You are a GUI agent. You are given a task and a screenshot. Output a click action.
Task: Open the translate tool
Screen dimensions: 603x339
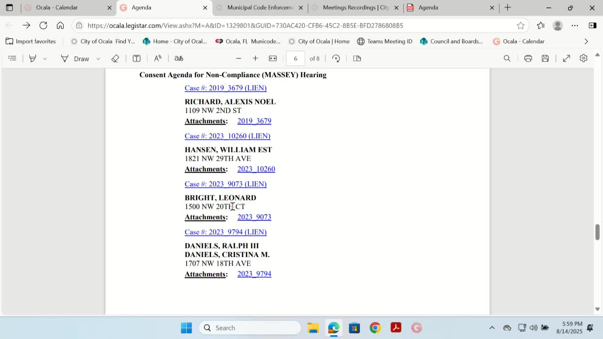pos(179,58)
